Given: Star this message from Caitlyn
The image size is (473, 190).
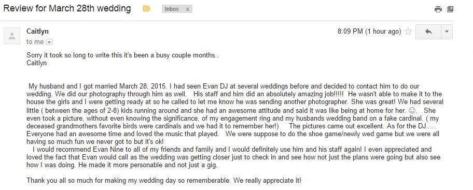Looking at the screenshot, I should coord(408,31).
